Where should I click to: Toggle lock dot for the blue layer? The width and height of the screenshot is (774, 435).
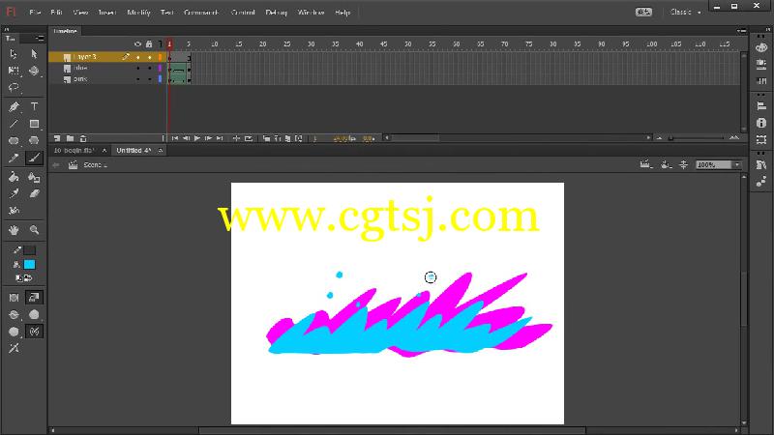[x=150, y=68]
